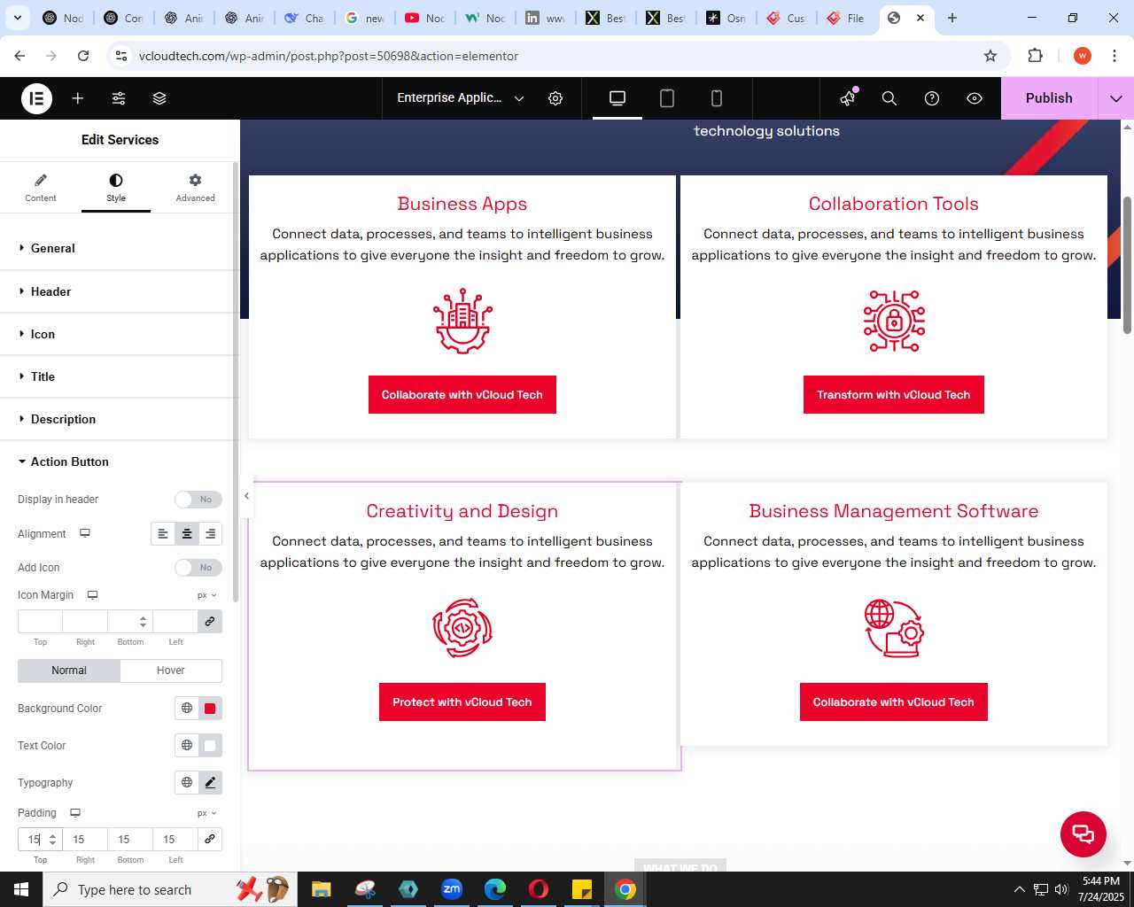
Task: Click Protect with vCloud Tech button
Action: [462, 702]
